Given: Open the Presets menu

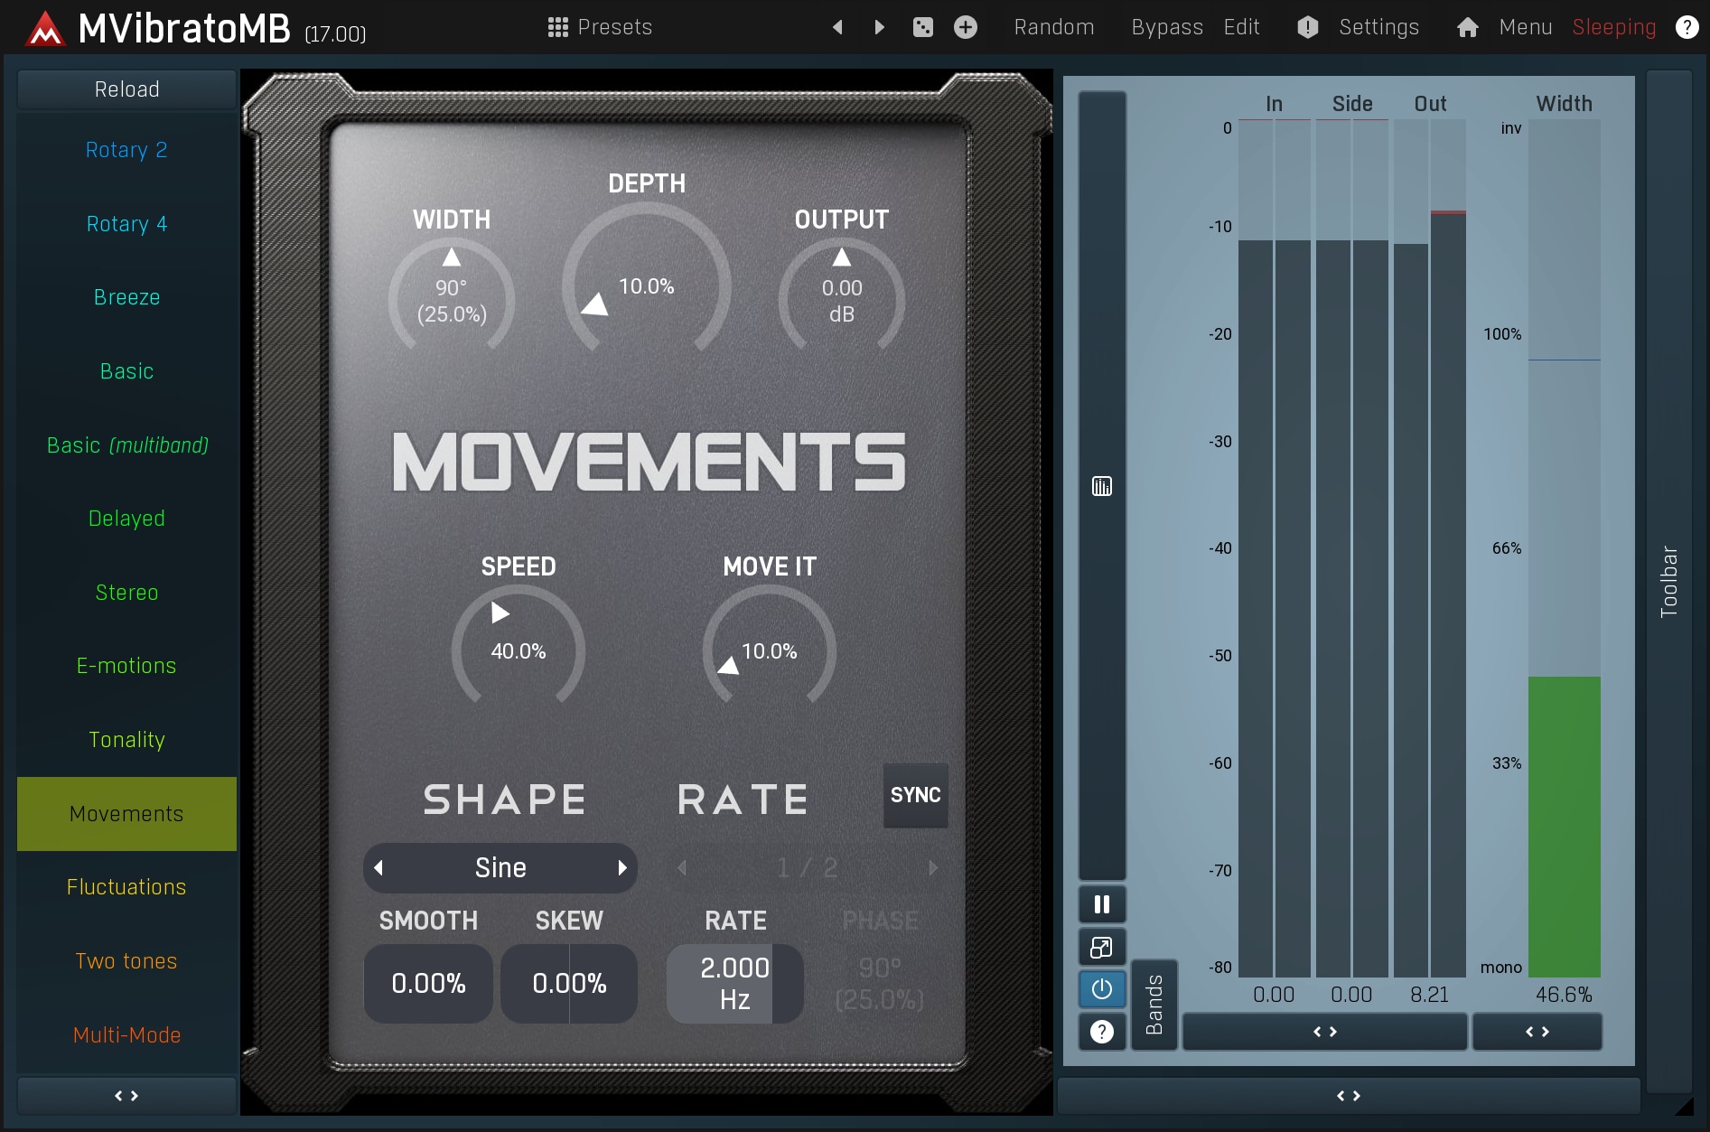Looking at the screenshot, I should tap(600, 27).
